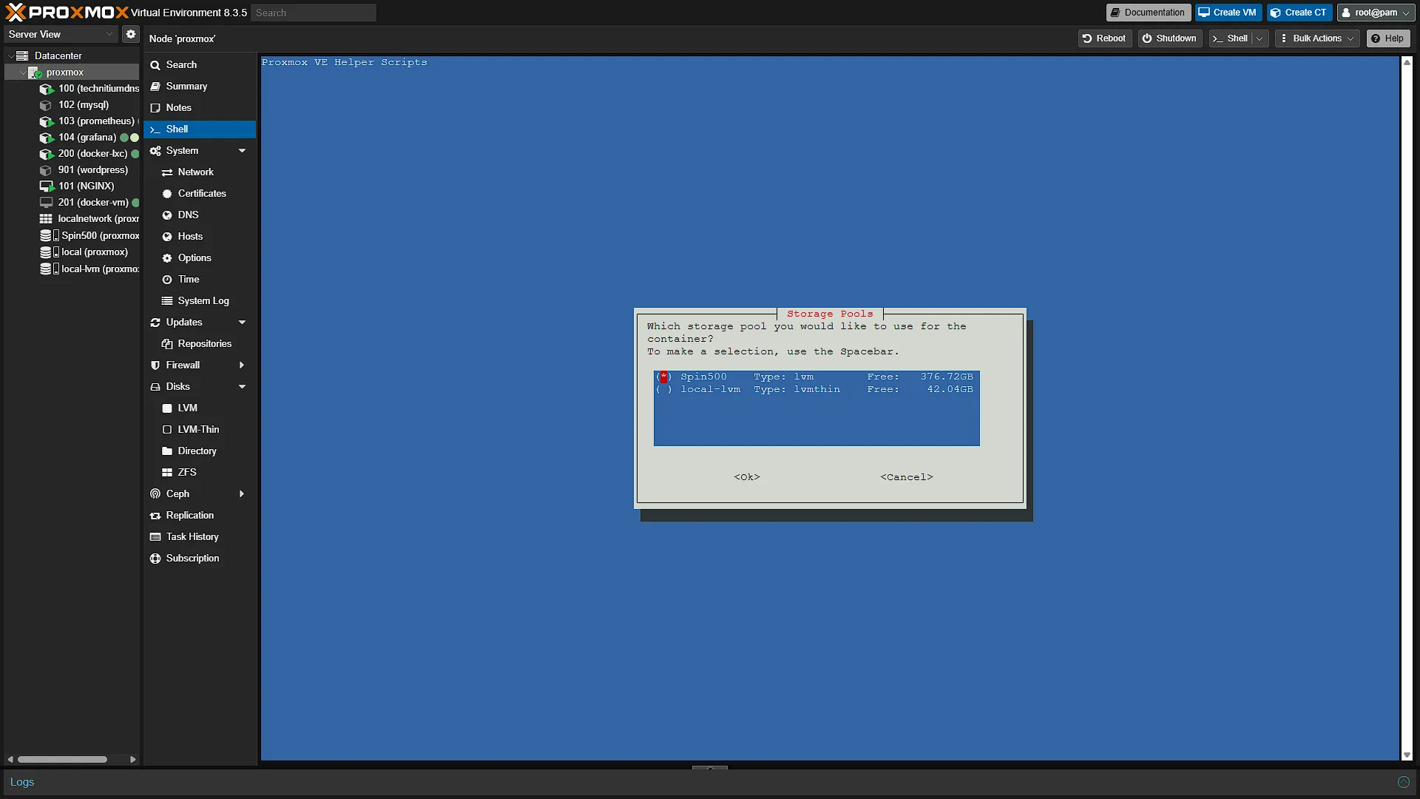Open tree settings gear icon
The height and width of the screenshot is (799, 1420).
[x=131, y=34]
